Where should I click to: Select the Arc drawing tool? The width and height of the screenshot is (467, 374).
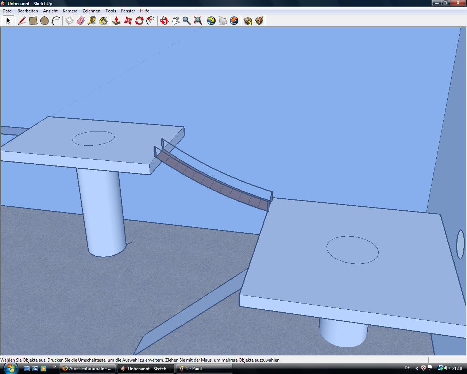(56, 21)
